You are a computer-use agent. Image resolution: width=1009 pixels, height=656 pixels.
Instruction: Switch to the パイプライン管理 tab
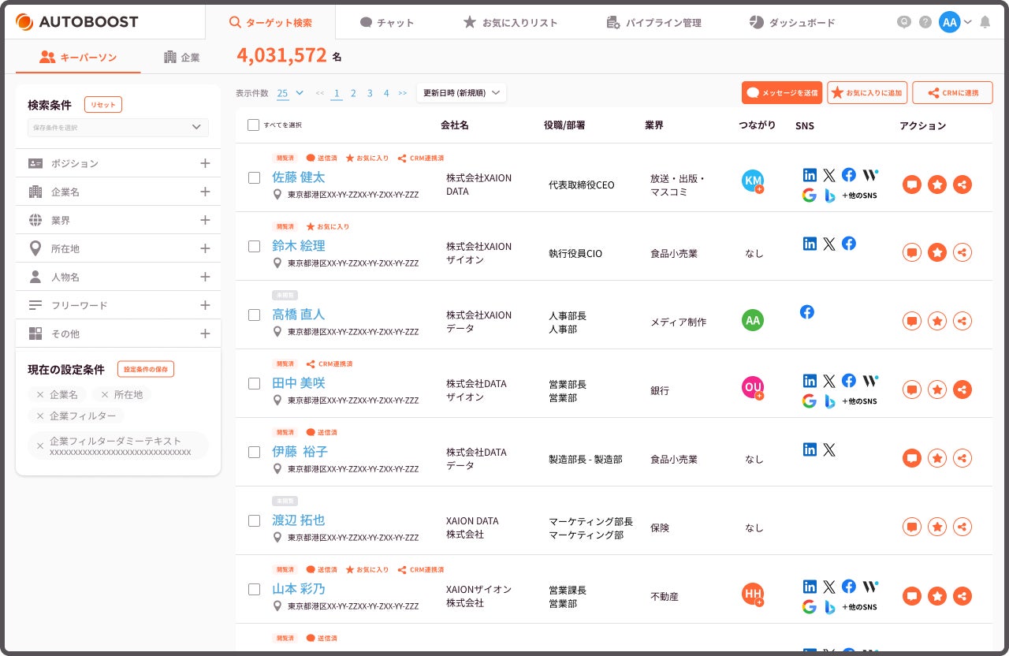[653, 23]
